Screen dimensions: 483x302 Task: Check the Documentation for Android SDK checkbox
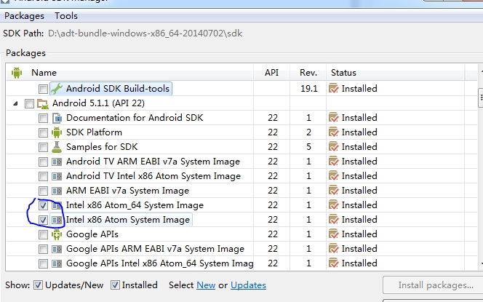point(43,118)
